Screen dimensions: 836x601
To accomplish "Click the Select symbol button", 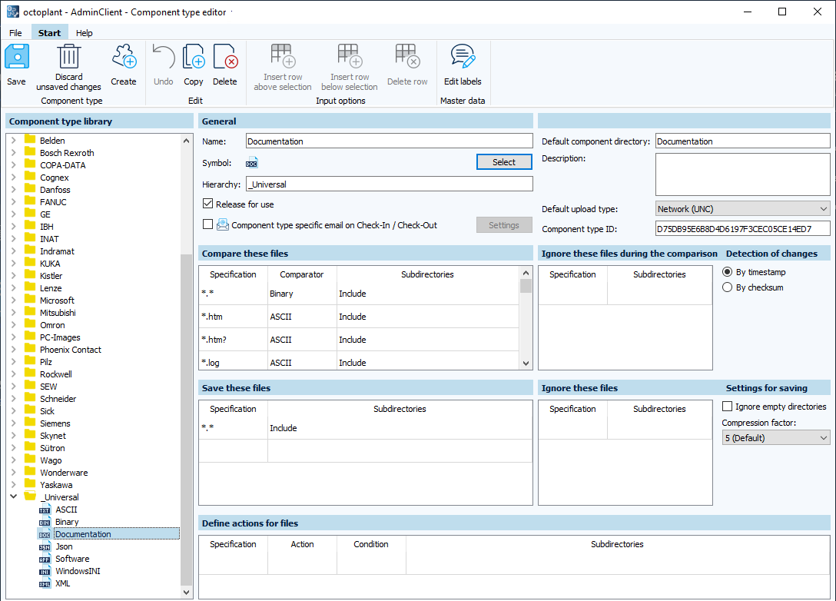I will click(504, 162).
